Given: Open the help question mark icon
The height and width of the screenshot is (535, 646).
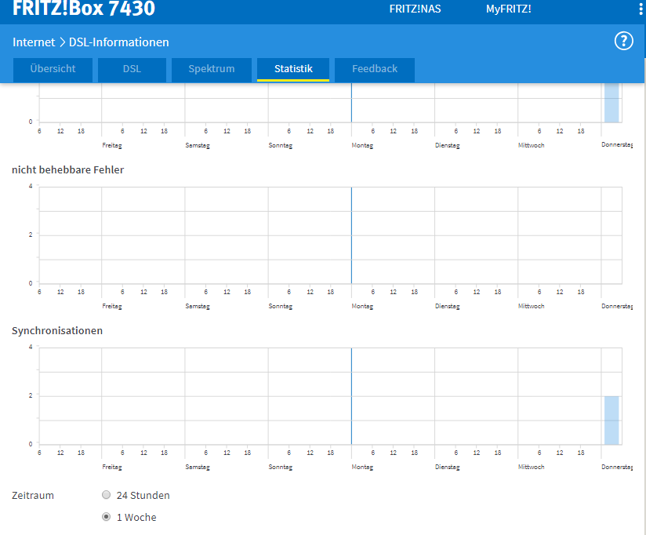Looking at the screenshot, I should click(623, 42).
